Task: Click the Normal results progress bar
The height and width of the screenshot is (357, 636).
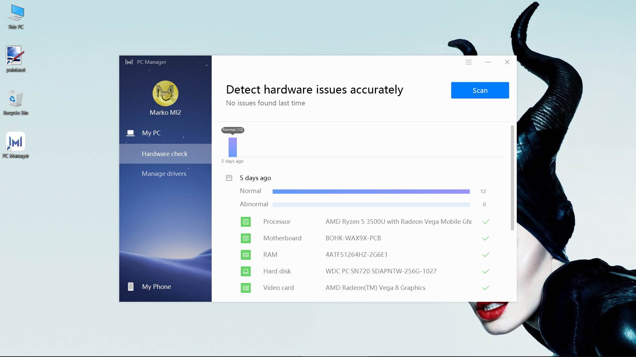Action: point(371,191)
